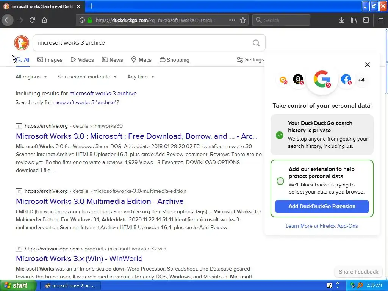Open Microsoft Works 3.0 Multimedia Edition link
388x291 pixels.
(100, 201)
